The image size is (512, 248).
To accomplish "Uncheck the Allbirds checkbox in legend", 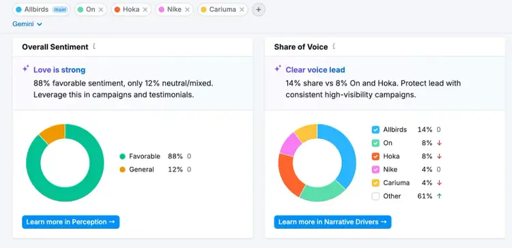I will pyautogui.click(x=375, y=129).
